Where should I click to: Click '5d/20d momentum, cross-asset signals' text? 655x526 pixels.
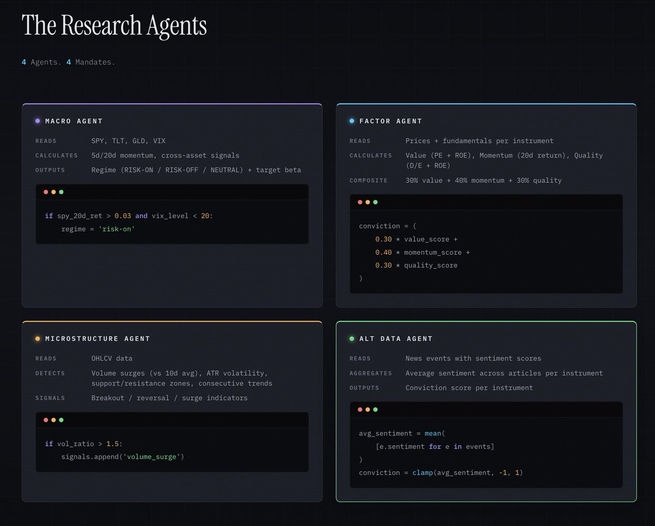coord(165,156)
